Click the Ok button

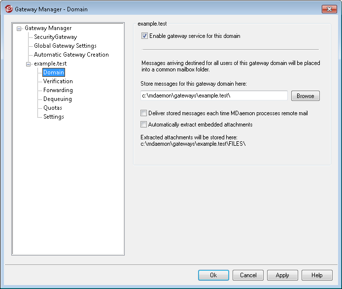(x=213, y=275)
